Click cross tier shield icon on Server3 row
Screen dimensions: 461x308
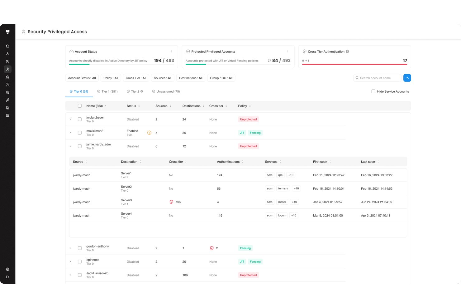point(171,202)
